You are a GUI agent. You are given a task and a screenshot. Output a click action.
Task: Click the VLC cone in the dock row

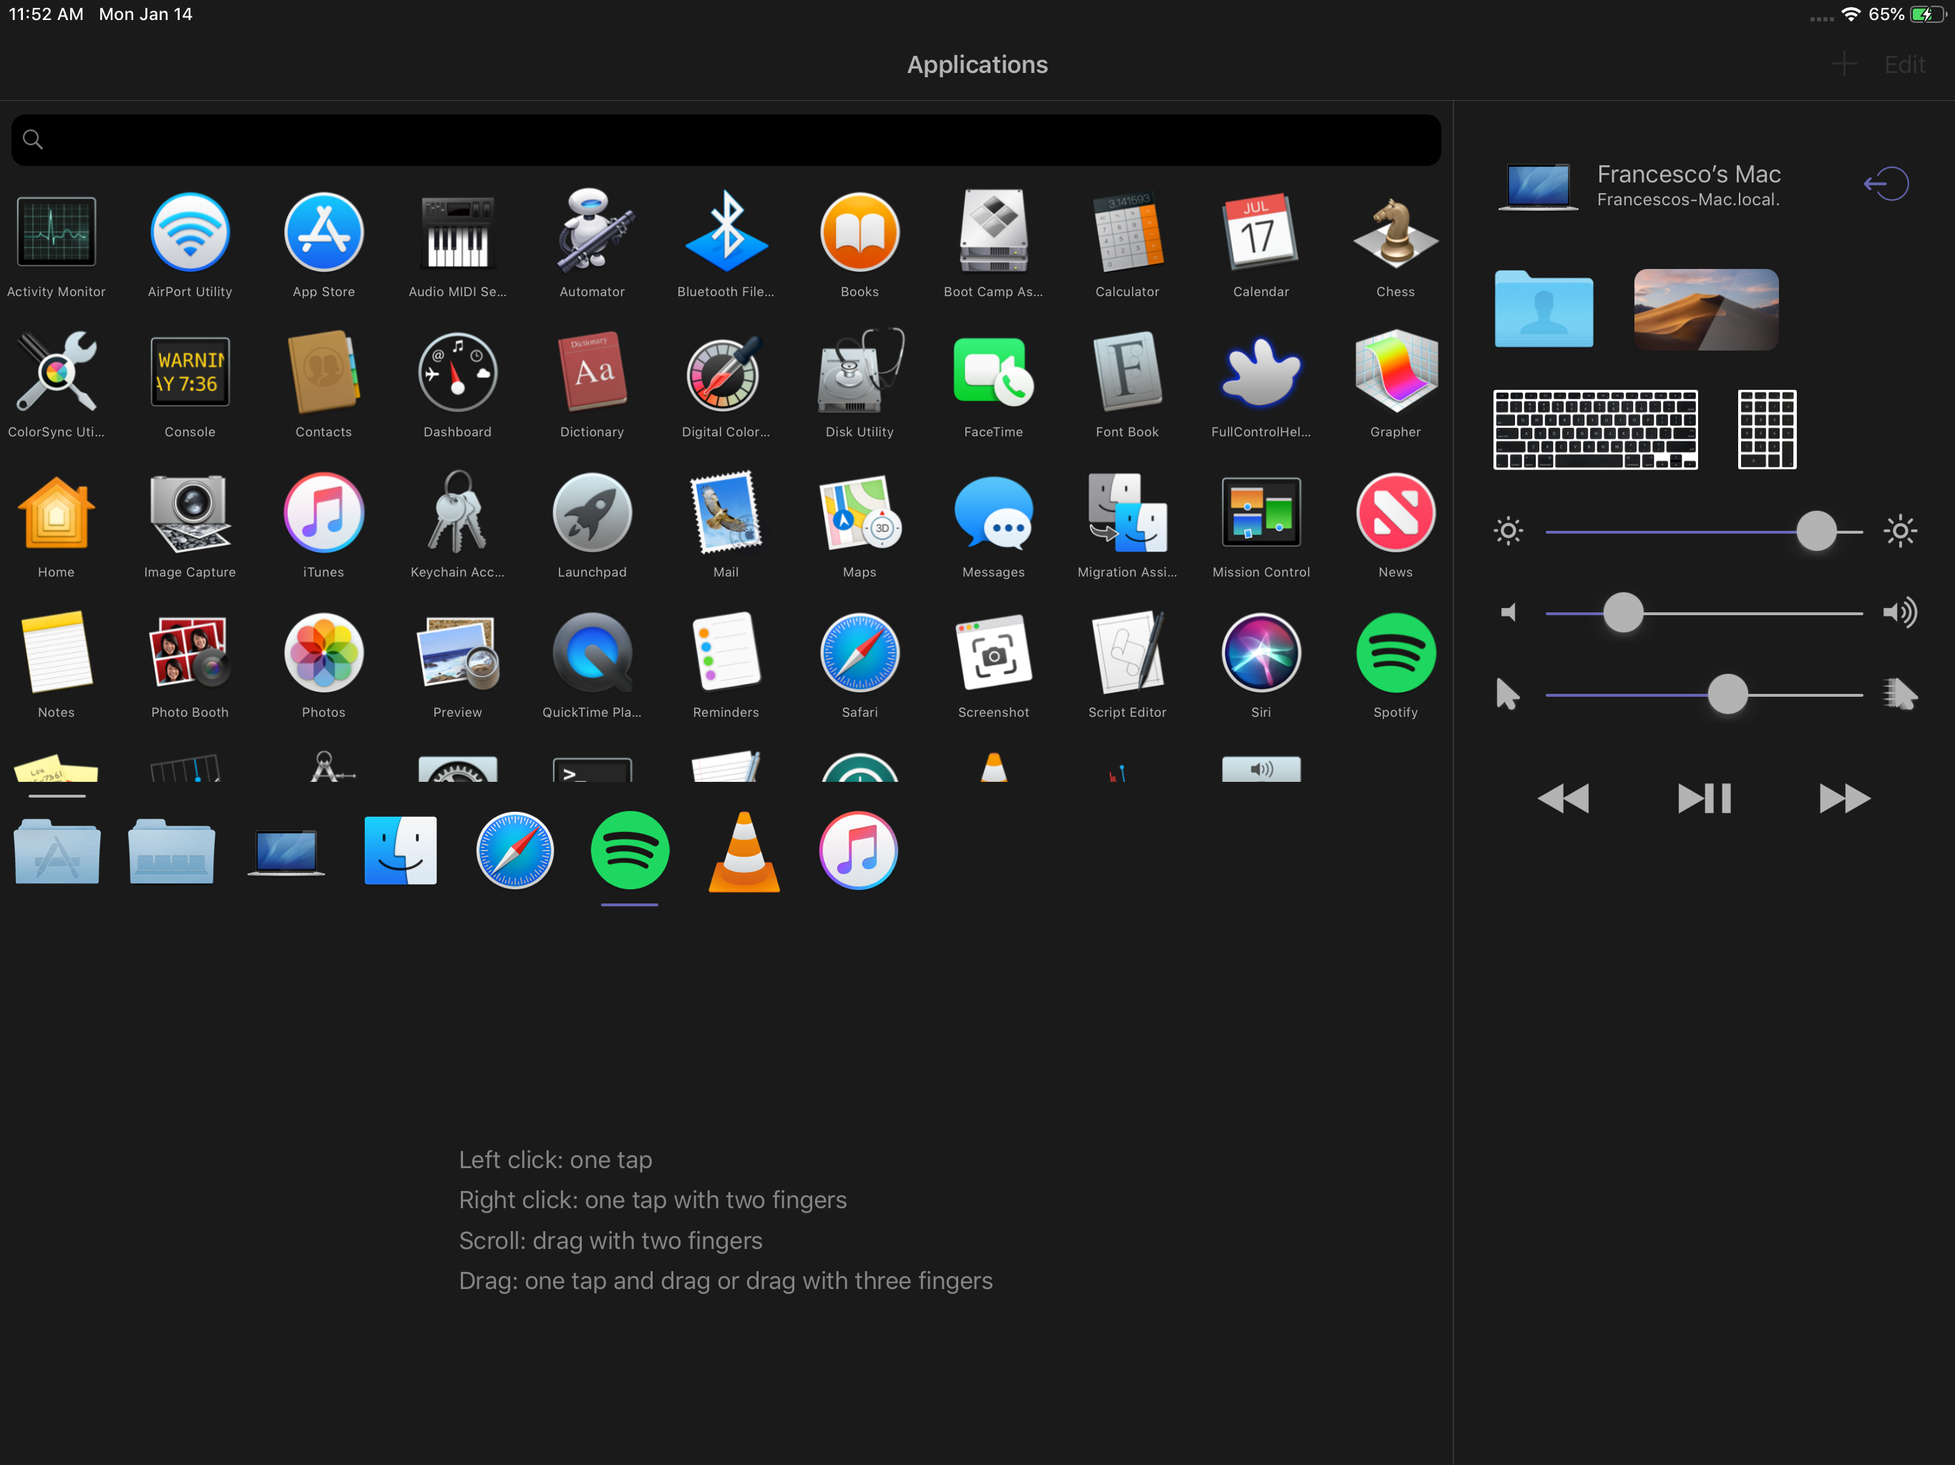coord(744,852)
